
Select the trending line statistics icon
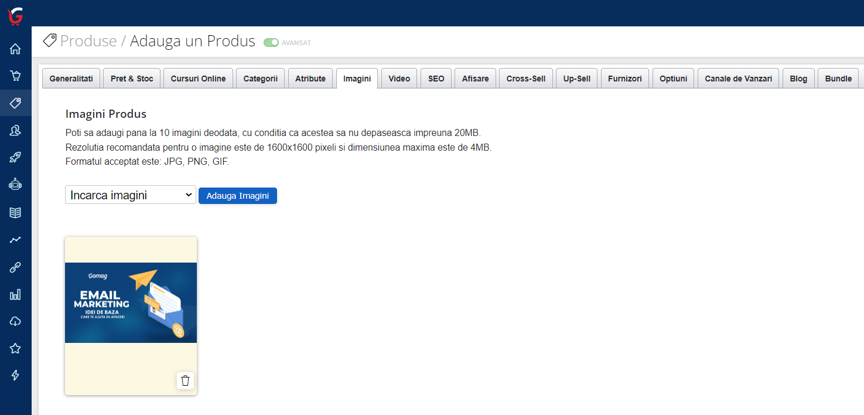pyautogui.click(x=15, y=239)
